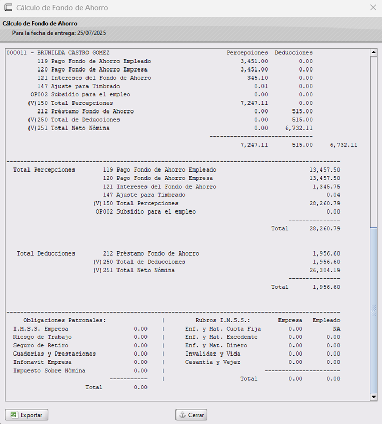Image resolution: width=382 pixels, height=424 pixels.
Task: Click the 6,732.11 value in Total Neto Nómina row
Action: [299, 128]
